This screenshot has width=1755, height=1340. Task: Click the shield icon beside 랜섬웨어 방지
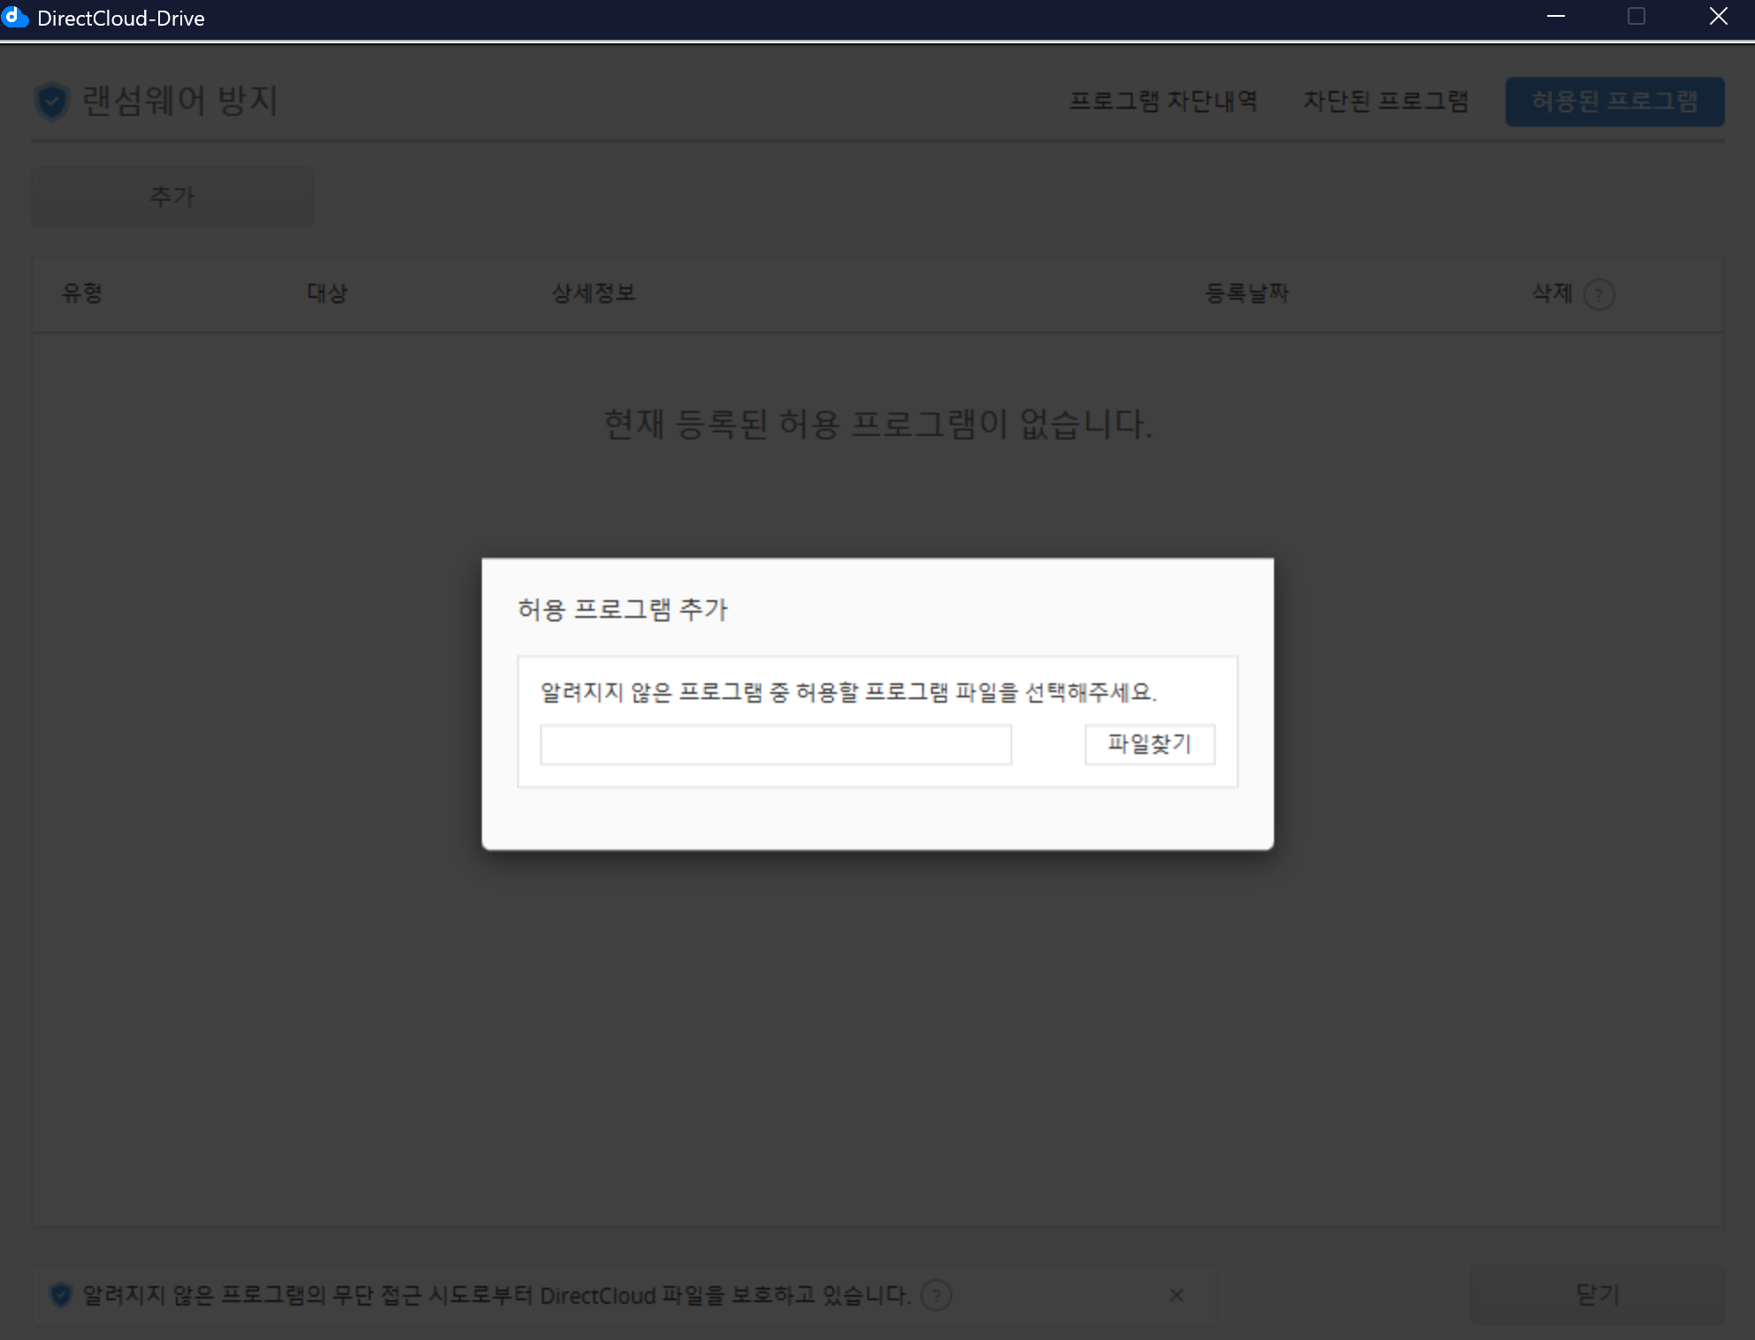tap(52, 101)
